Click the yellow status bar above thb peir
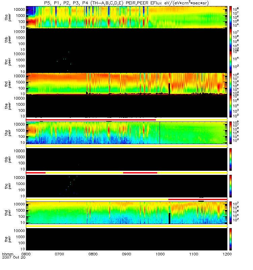This screenshot has height=270, width=253. [126, 146]
